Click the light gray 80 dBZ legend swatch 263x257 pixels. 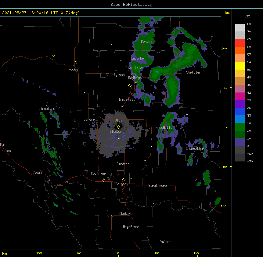click(x=240, y=28)
